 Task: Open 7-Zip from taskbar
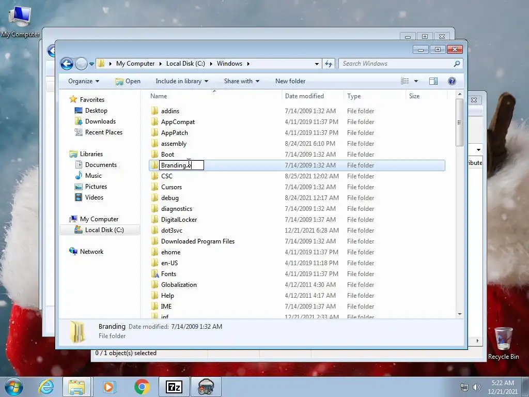pos(174,387)
